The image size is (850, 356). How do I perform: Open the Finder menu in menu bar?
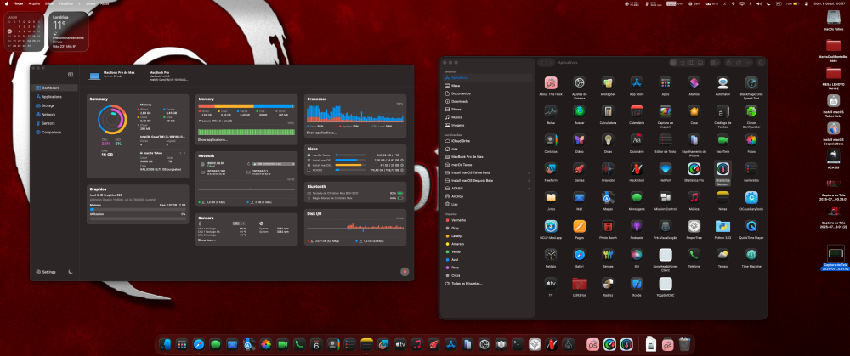(18, 3)
